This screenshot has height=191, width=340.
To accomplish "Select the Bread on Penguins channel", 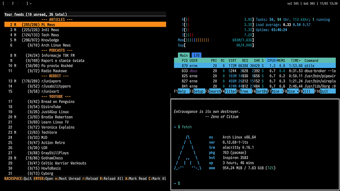I will 85,101.
